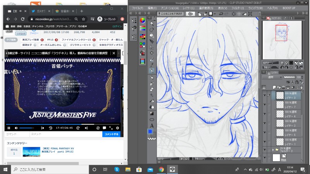Open the レイヤー(L) menu
The width and height of the screenshot is (310, 174).
(188, 8)
